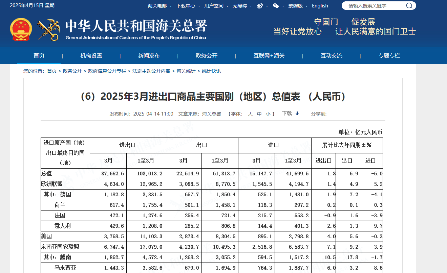The height and width of the screenshot is (273, 447).
Task: Click the customs key emblem logo
Action: click(48, 30)
